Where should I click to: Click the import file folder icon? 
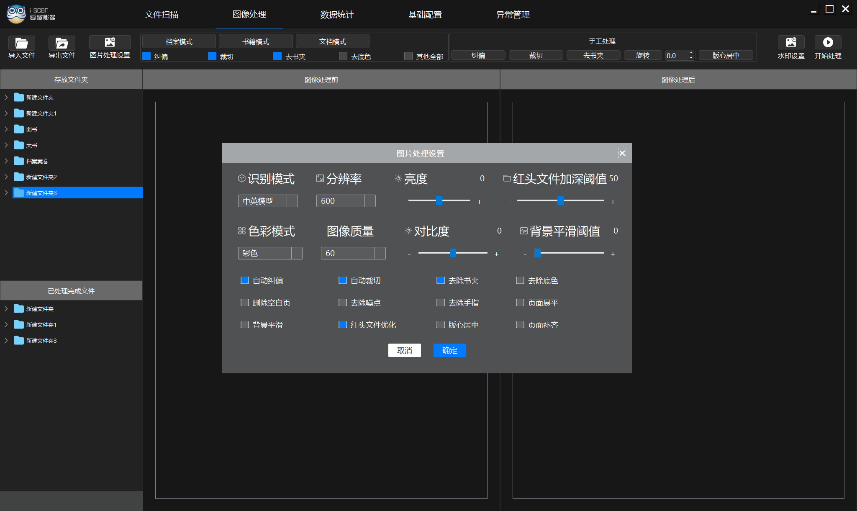(21, 43)
